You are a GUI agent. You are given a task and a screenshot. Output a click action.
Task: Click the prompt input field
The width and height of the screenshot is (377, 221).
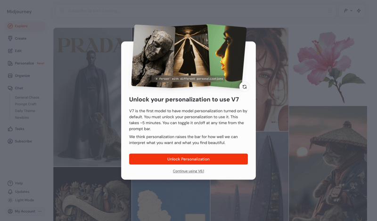(196, 10)
